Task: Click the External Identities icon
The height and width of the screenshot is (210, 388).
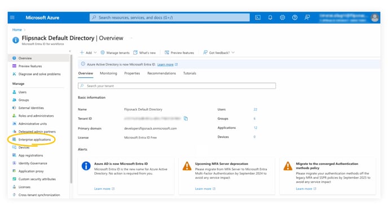Action: 14,108
